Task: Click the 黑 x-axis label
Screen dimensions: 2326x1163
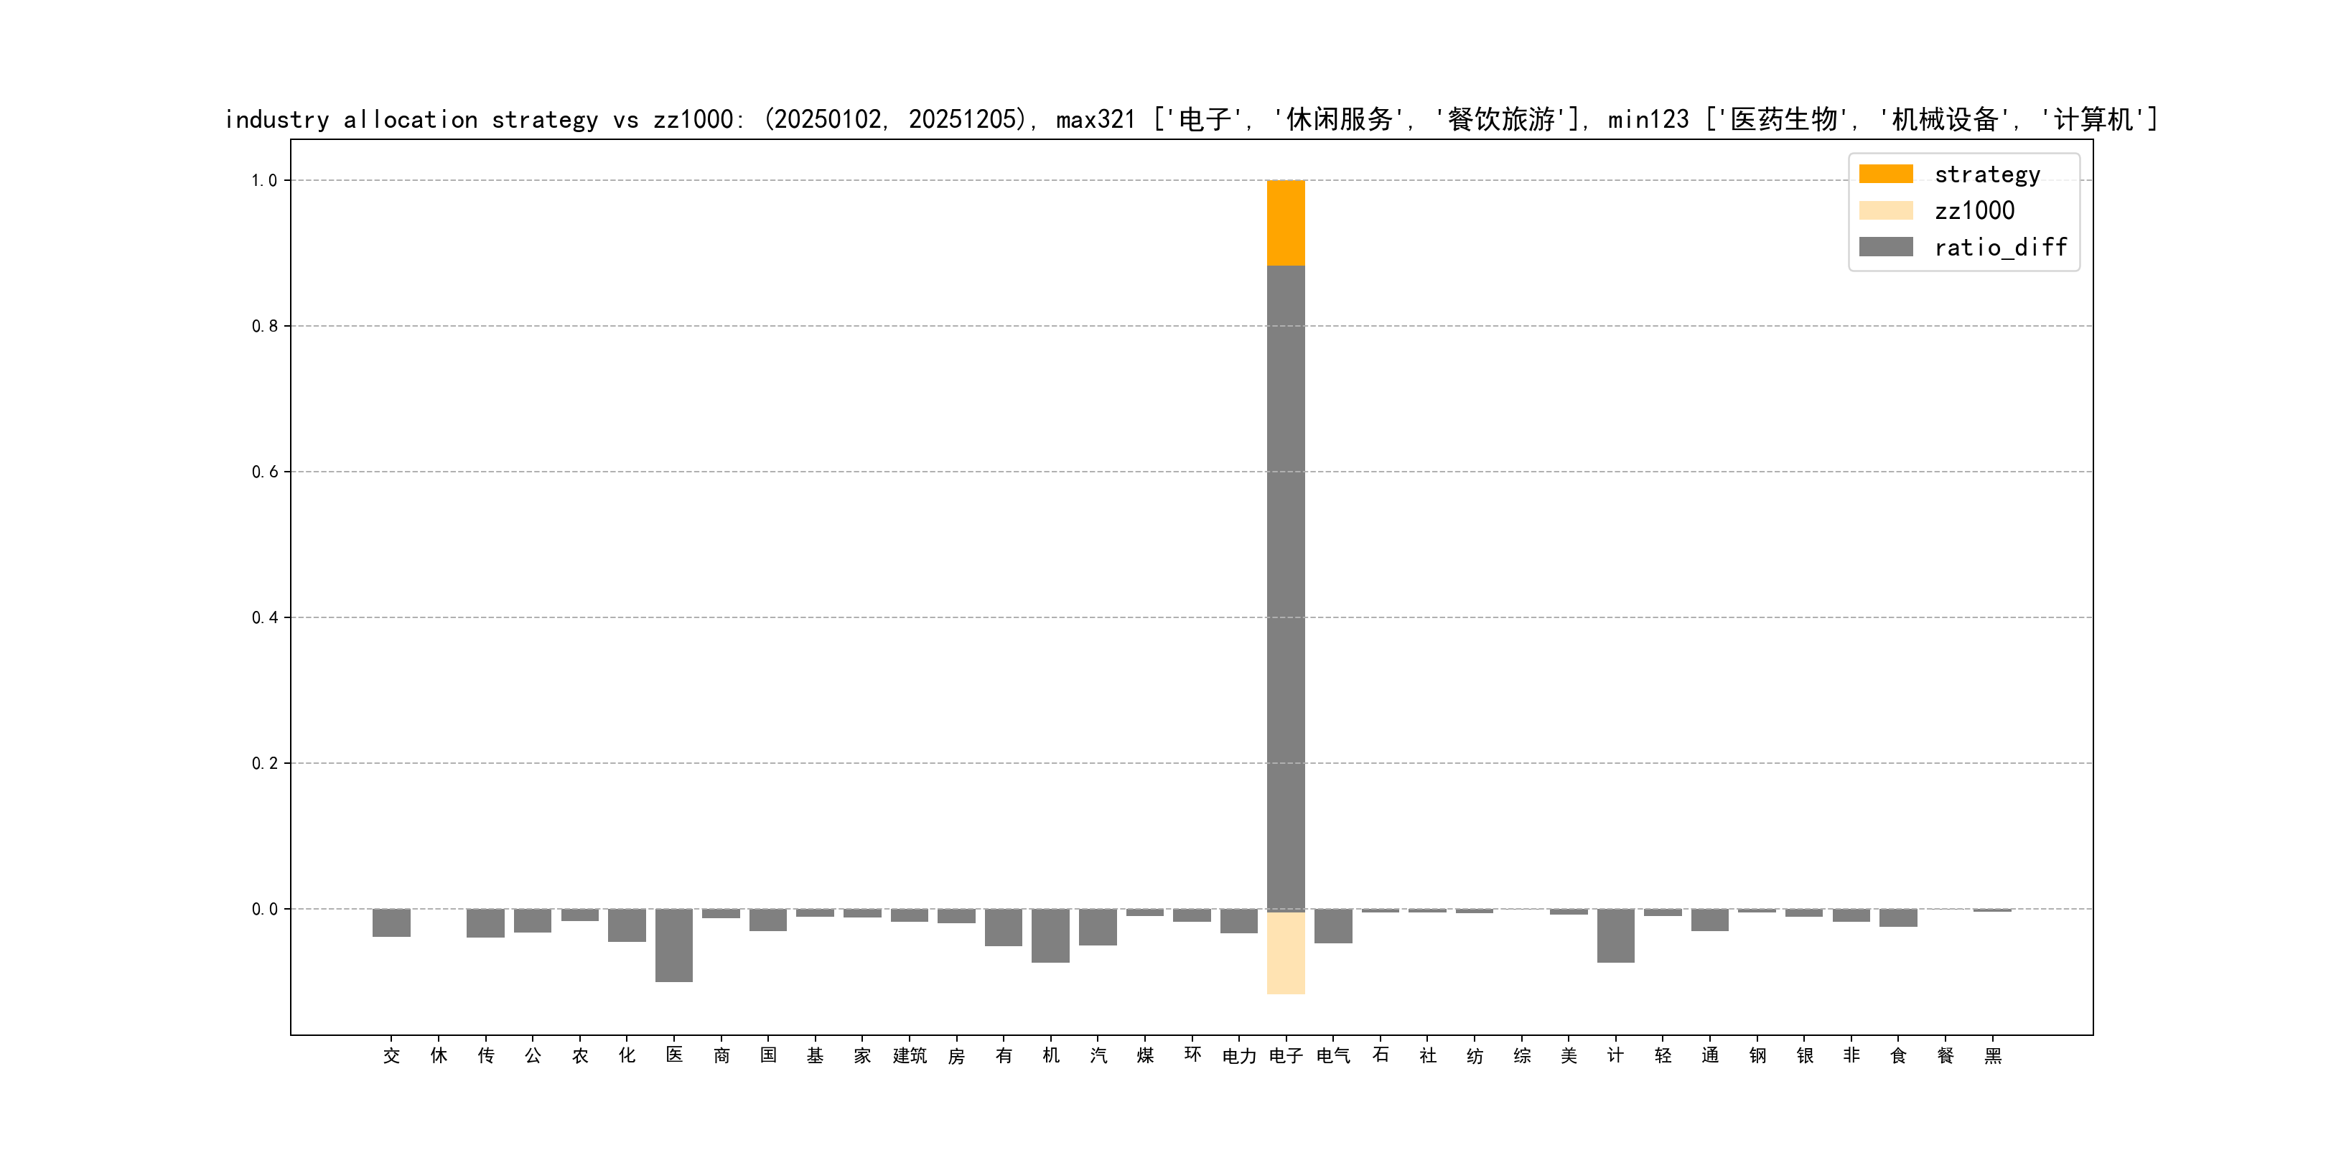Action: tap(1993, 1055)
